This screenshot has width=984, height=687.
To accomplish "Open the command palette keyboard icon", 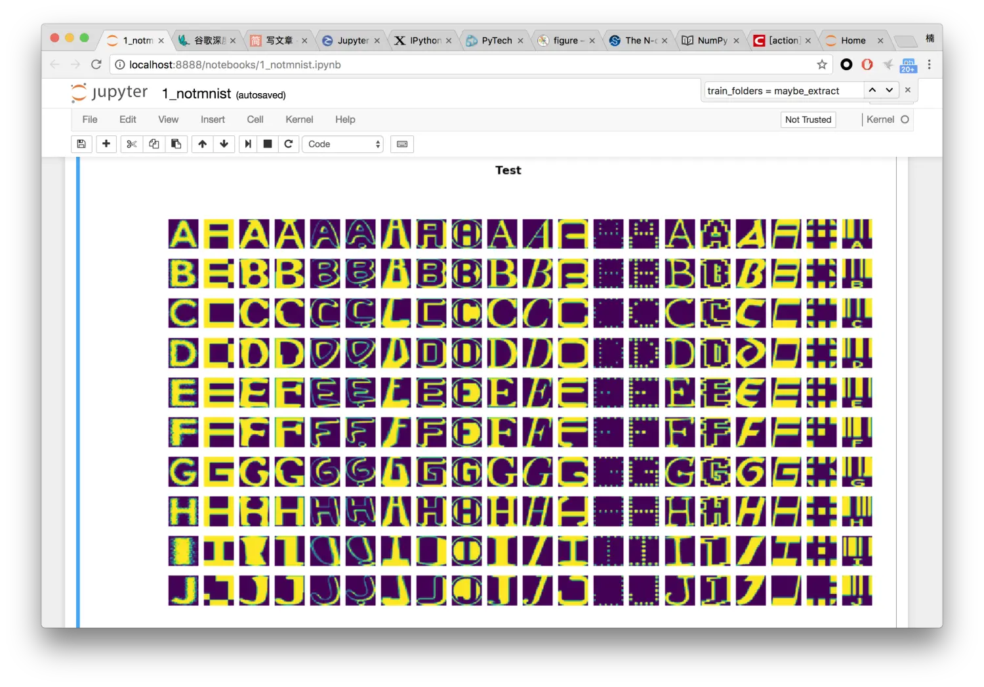I will point(402,144).
